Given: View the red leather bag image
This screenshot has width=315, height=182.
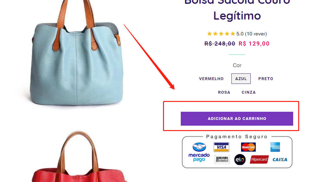Looking at the screenshot, I should click(x=79, y=156).
